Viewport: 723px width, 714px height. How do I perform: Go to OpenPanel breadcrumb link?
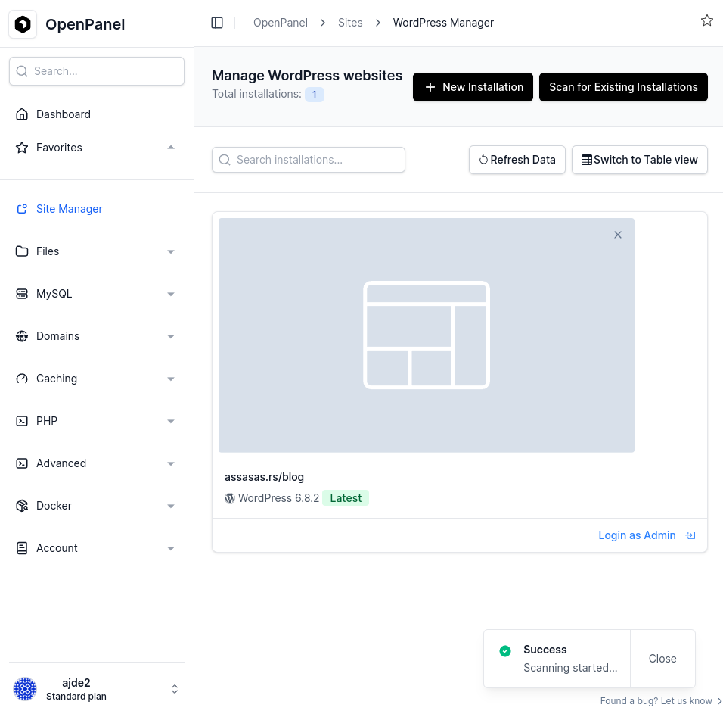[x=281, y=23]
